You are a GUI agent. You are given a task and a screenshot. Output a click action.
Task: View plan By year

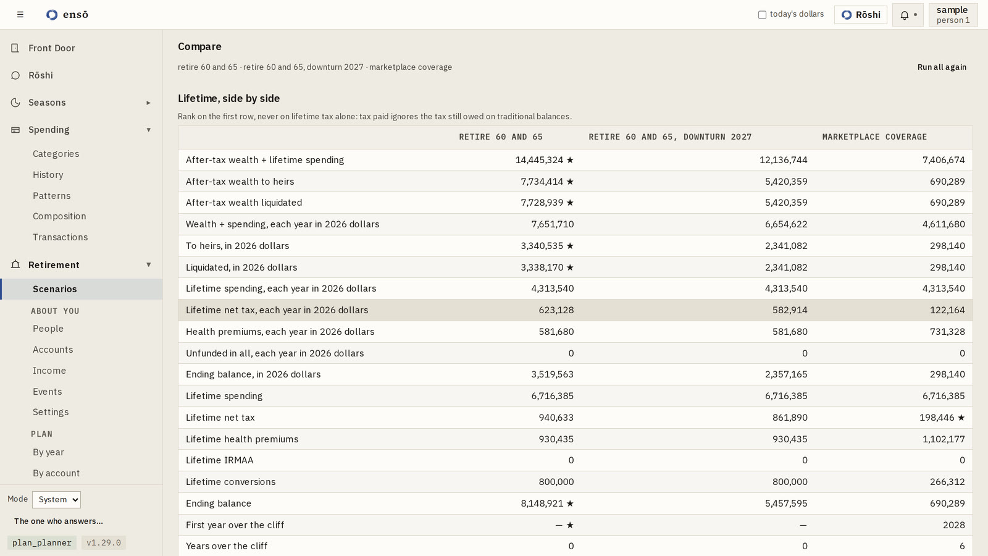coord(49,452)
